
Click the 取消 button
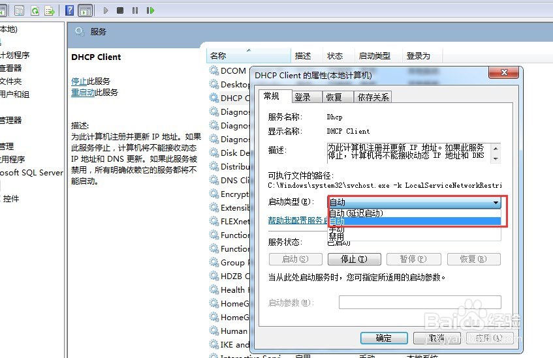437,338
